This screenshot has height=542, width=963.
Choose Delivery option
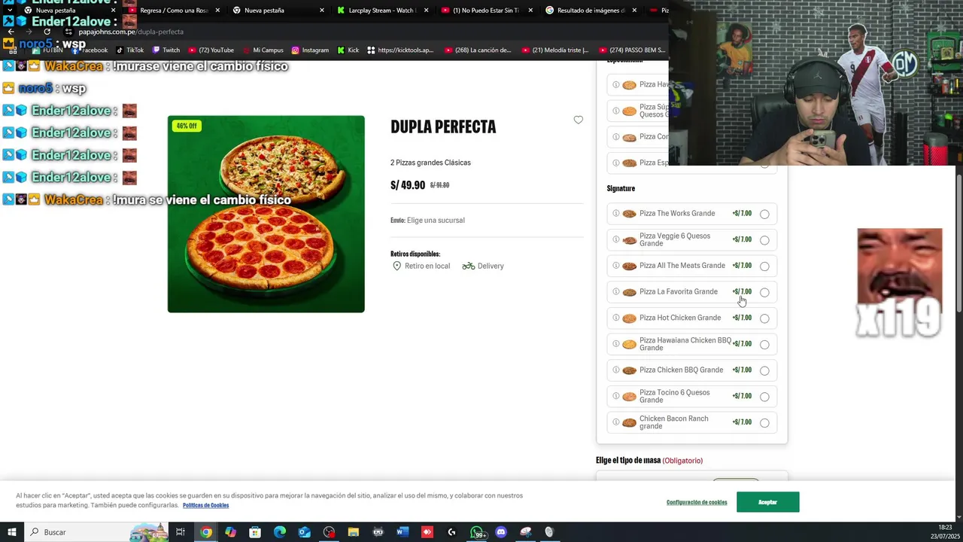coord(483,266)
